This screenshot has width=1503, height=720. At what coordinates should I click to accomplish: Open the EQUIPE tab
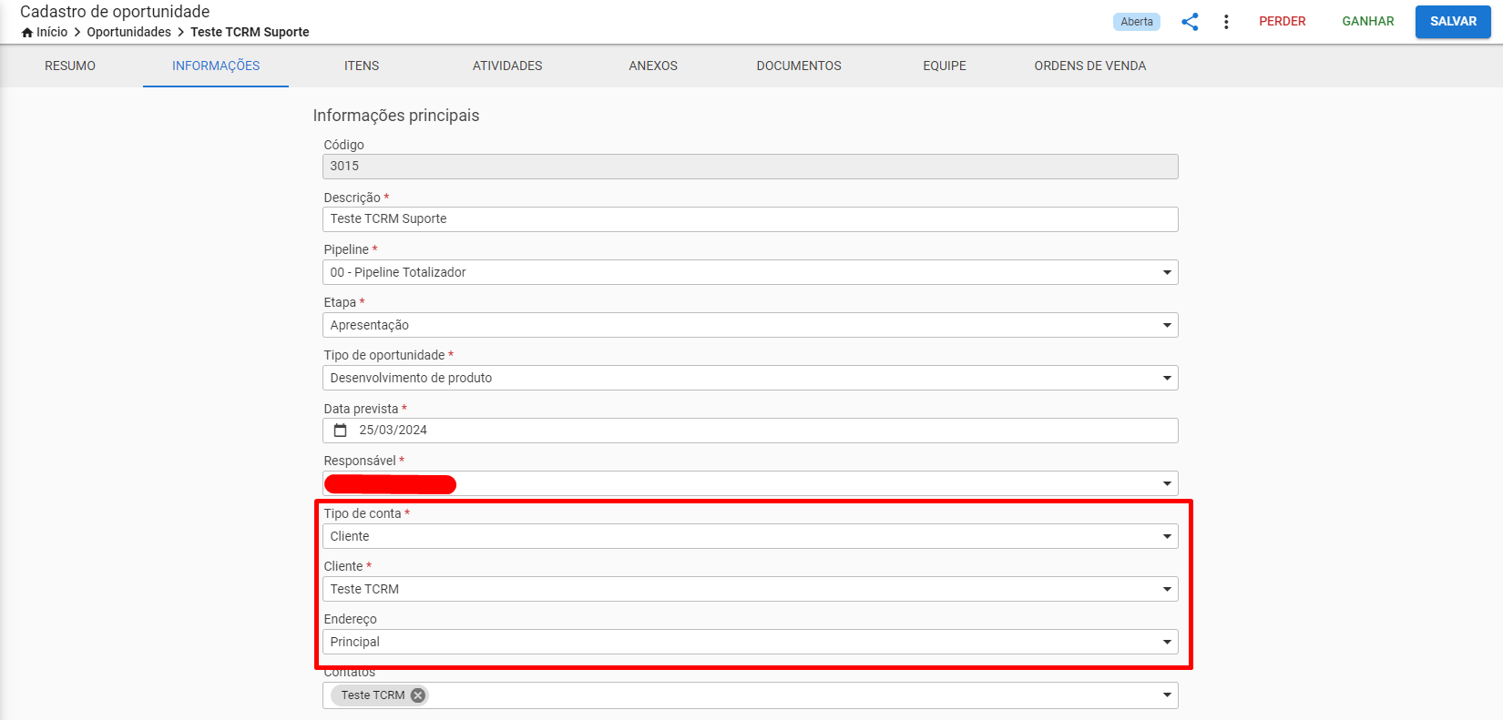(945, 66)
